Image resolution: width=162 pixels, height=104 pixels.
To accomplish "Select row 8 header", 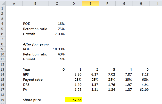I will pos(3,44).
